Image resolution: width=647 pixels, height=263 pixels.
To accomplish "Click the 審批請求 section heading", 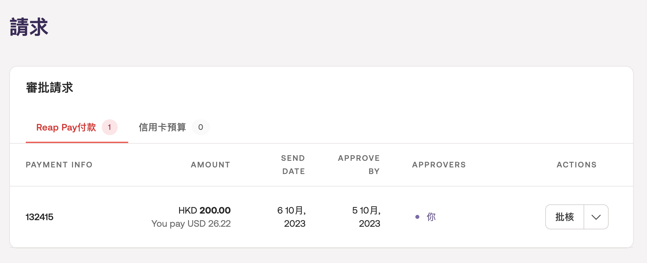I will tap(50, 88).
